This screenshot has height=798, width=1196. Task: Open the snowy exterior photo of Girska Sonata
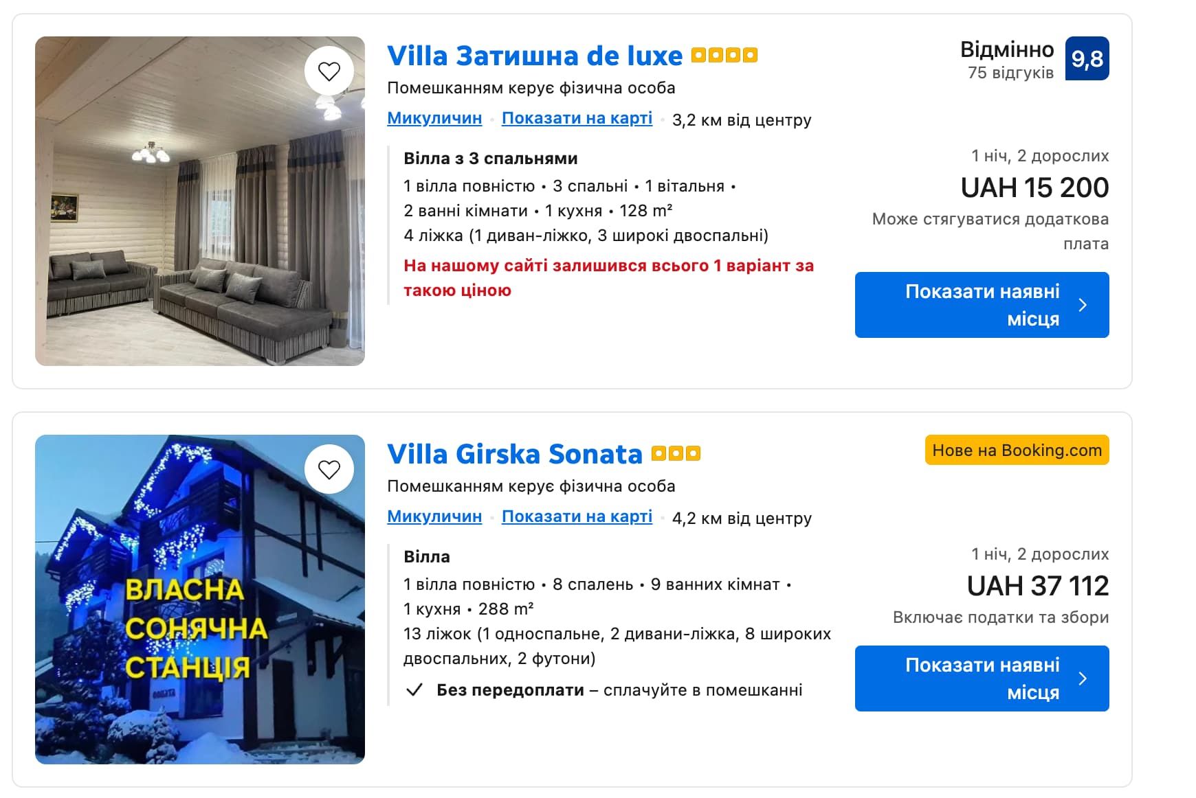[x=199, y=618]
